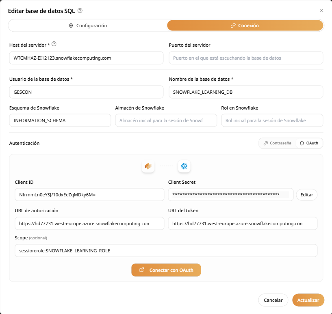
Task: Edit the URL del token field
Action: [243, 224]
